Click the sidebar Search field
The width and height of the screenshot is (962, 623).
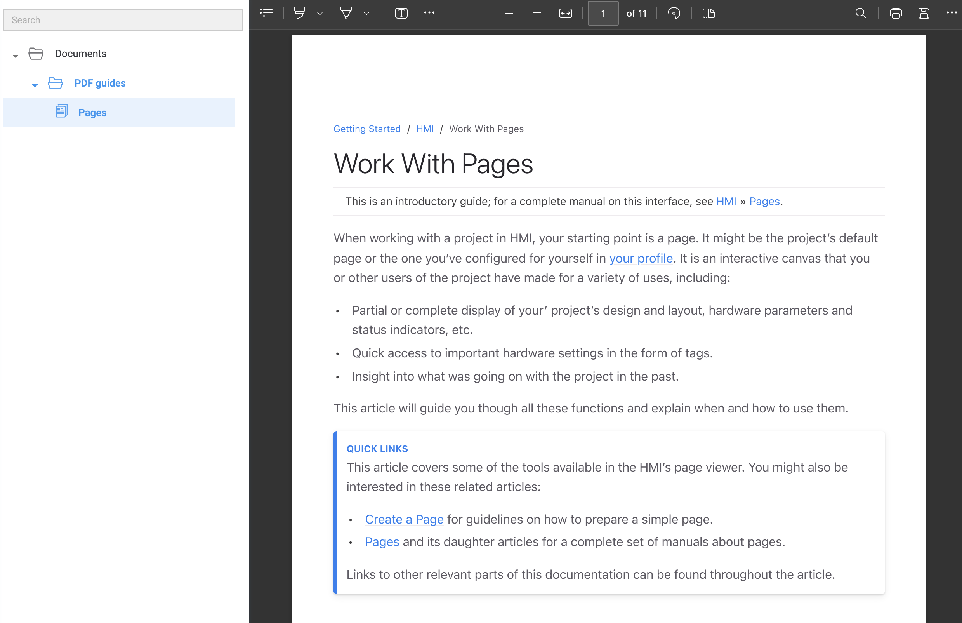pos(123,20)
